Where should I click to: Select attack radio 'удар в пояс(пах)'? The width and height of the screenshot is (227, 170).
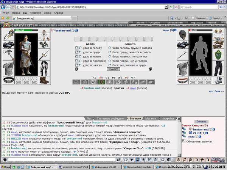pos(80,61)
